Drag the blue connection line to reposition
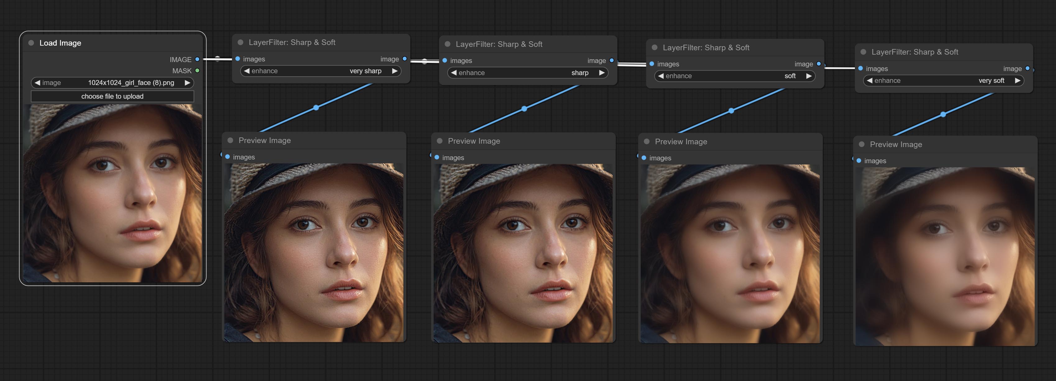1056x381 pixels. [317, 108]
